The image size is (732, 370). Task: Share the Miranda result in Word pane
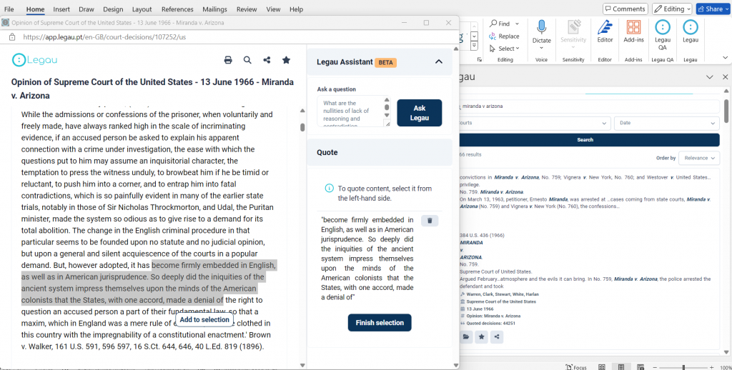point(497,337)
